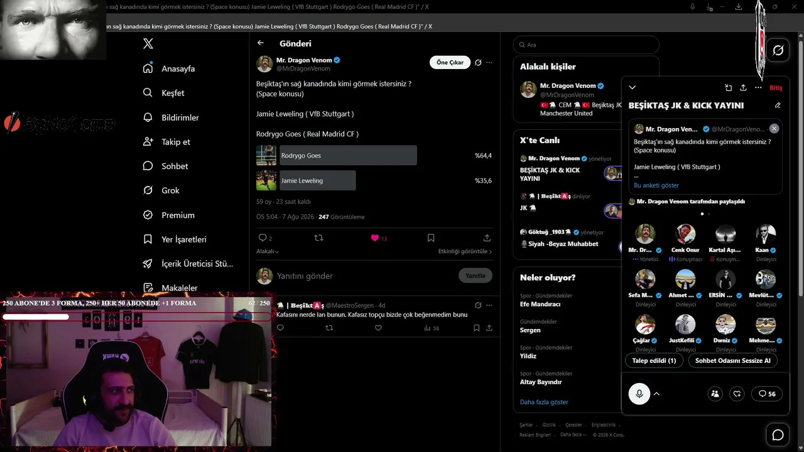Image resolution: width=804 pixels, height=452 pixels.
Task: Open more options on Mr. Dragon Venom's post
Action: coord(489,63)
